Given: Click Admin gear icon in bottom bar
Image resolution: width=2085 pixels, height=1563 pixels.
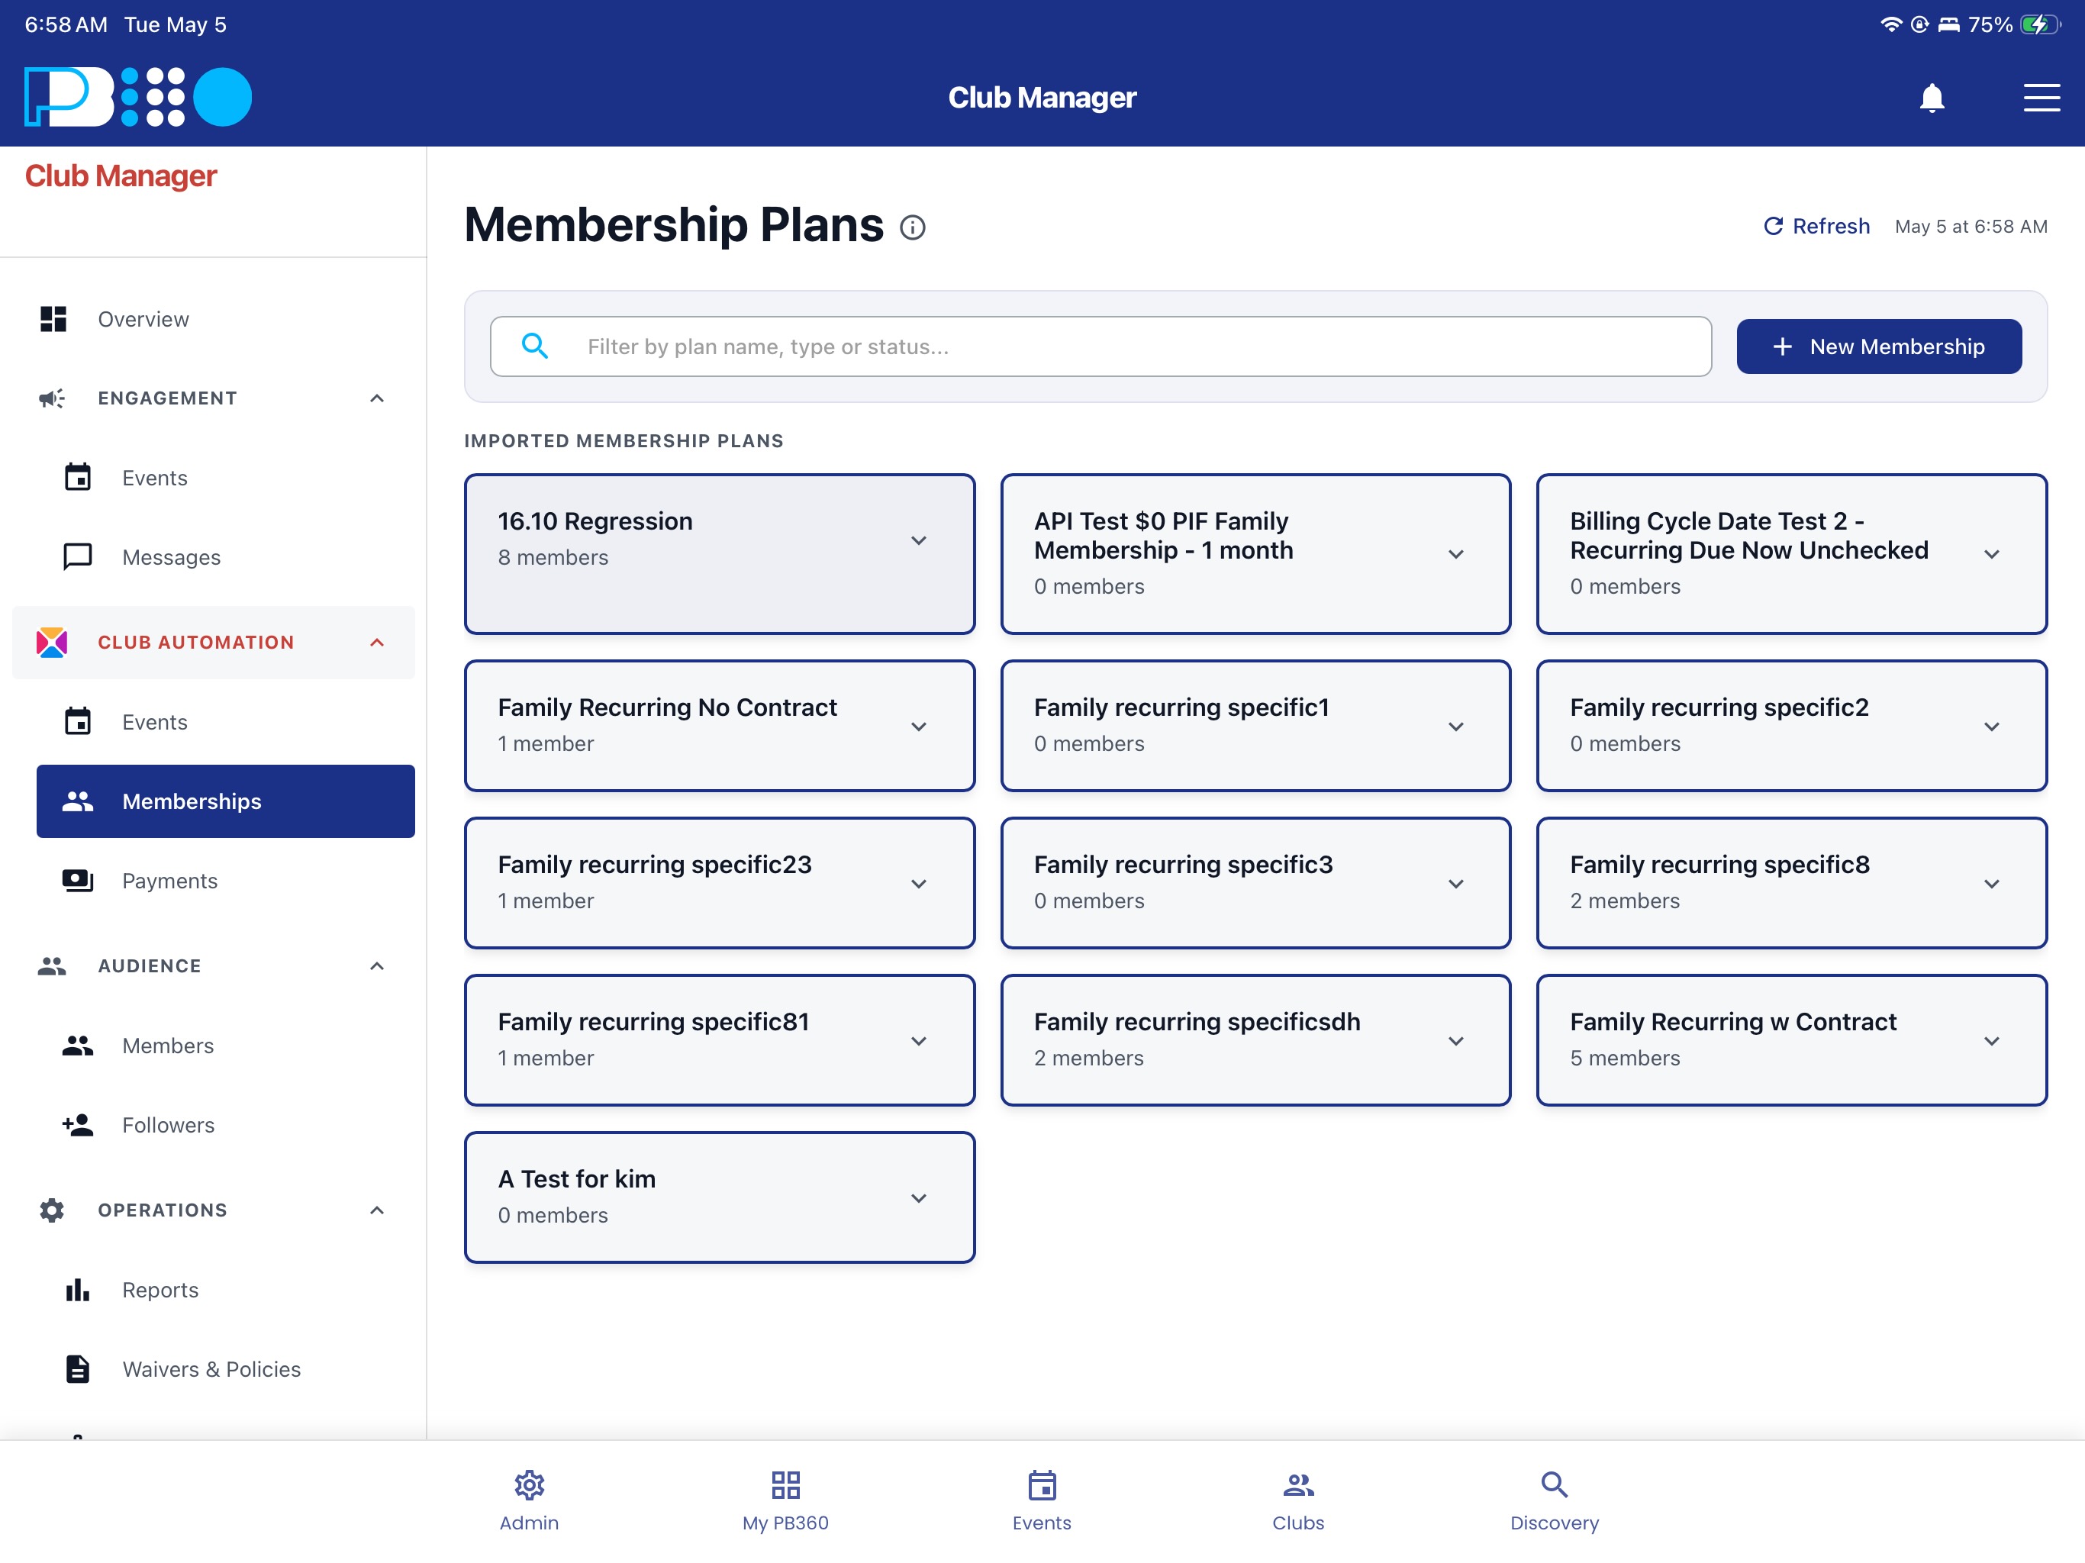Looking at the screenshot, I should tap(530, 1484).
